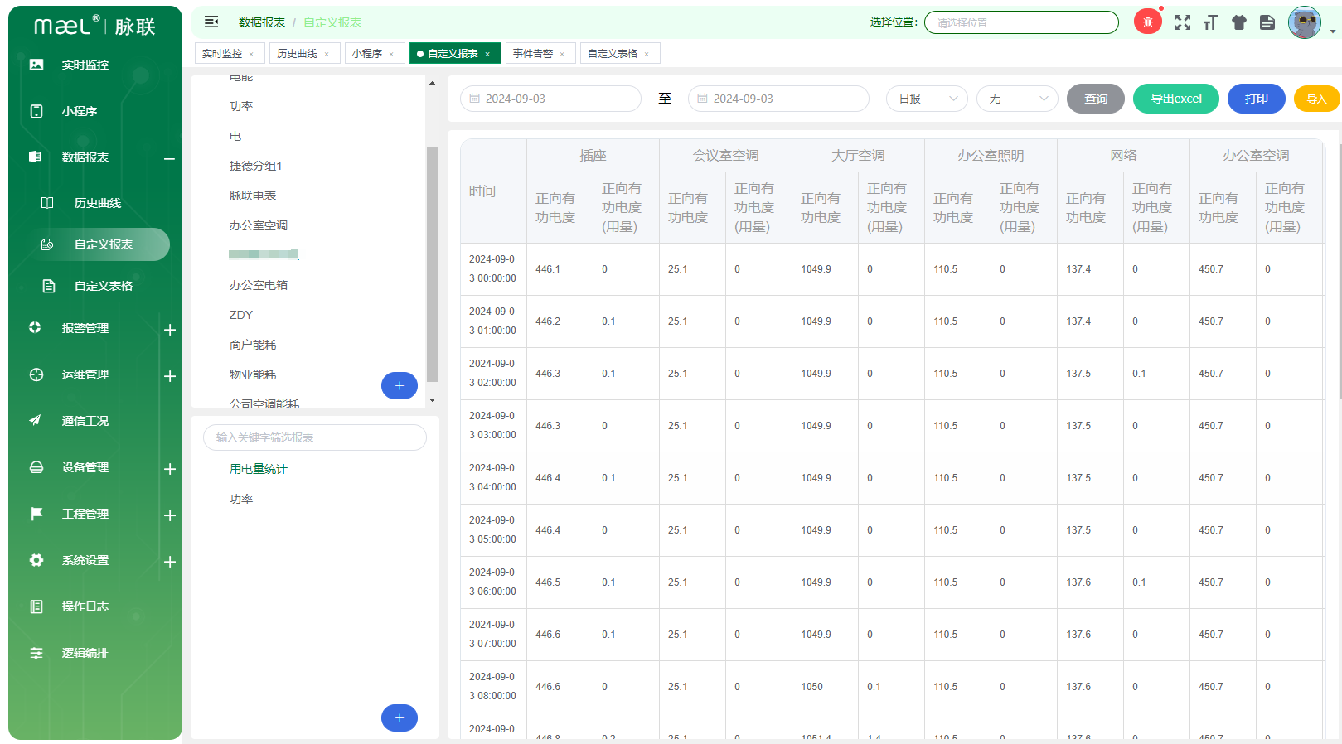Viewport: 1342px width, 744px height.
Task: Click the document icon in top bar
Action: (x=1267, y=22)
